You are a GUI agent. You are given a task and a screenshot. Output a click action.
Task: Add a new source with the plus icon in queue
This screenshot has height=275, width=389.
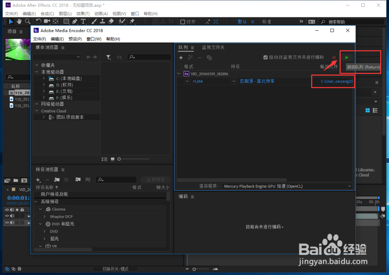[x=181, y=57]
